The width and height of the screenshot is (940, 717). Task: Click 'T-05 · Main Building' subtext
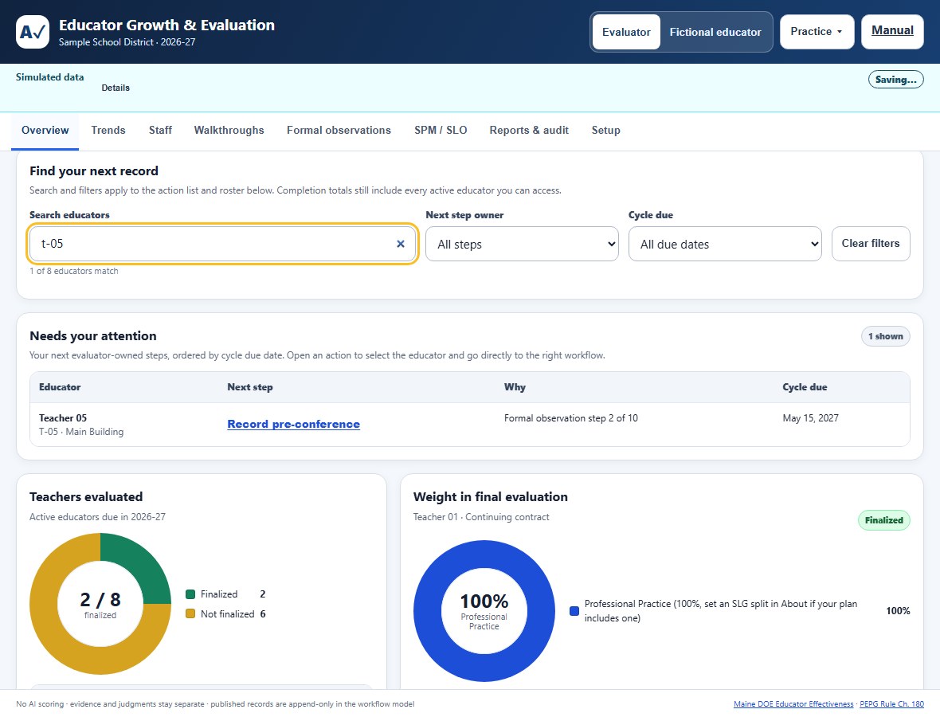click(x=81, y=432)
